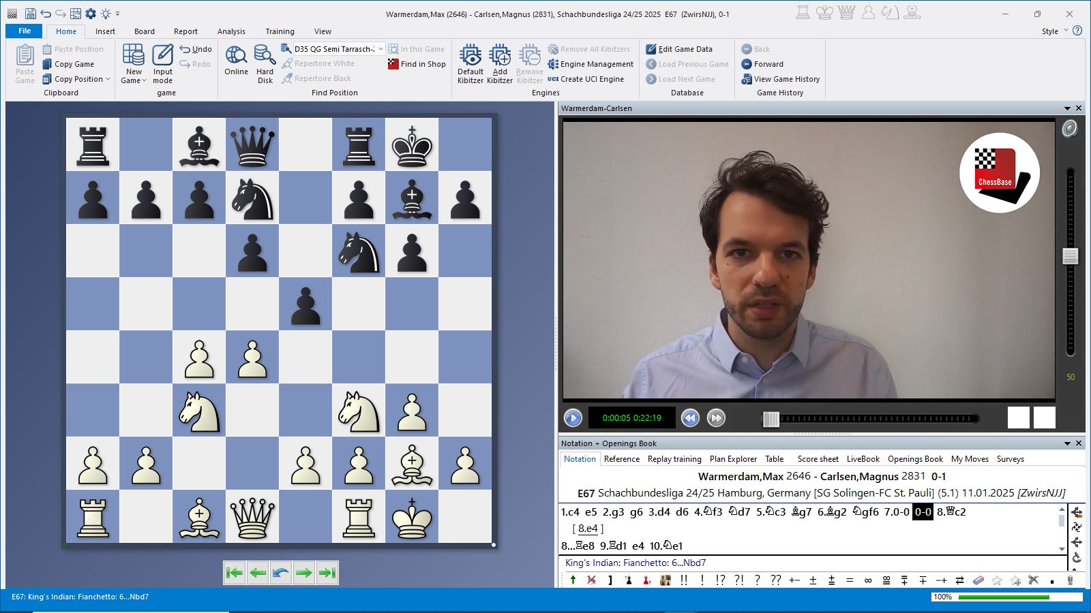
Task: Adjust the video volume slider
Action: [1070, 257]
